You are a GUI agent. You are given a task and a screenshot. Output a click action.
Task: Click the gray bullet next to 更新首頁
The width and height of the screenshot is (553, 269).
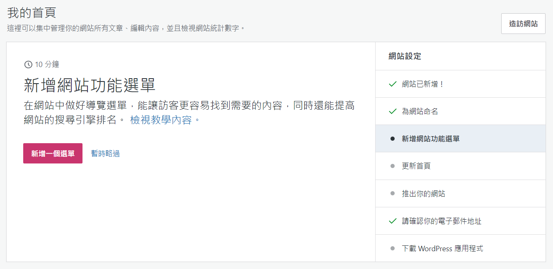(393, 166)
